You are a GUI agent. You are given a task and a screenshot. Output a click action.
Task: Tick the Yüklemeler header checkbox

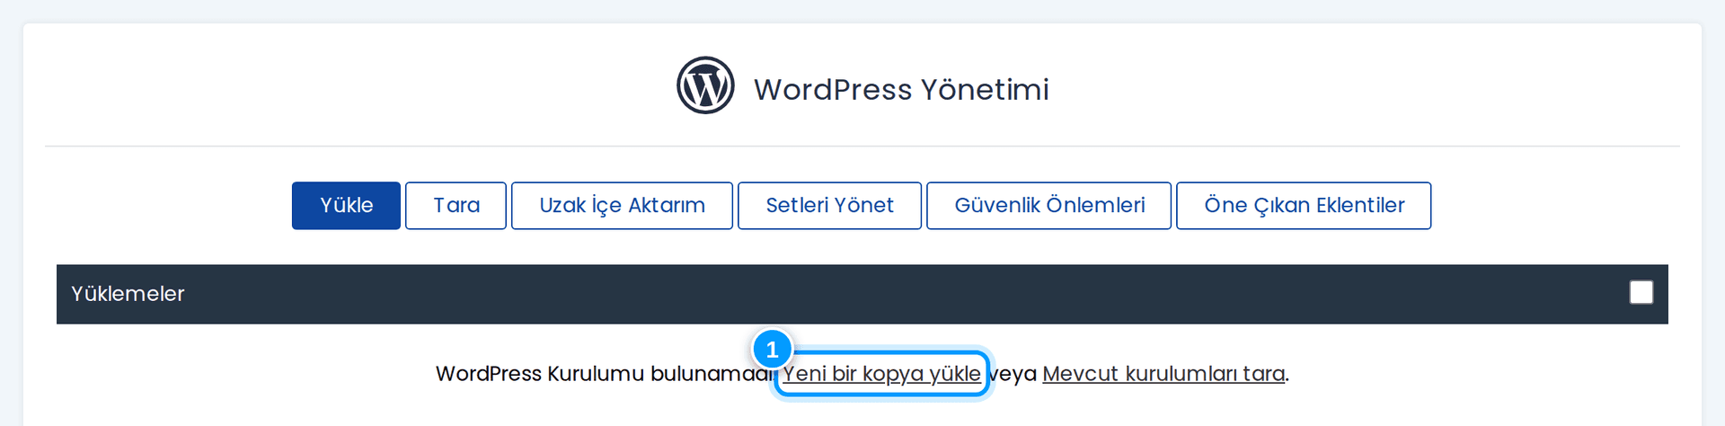1641,293
